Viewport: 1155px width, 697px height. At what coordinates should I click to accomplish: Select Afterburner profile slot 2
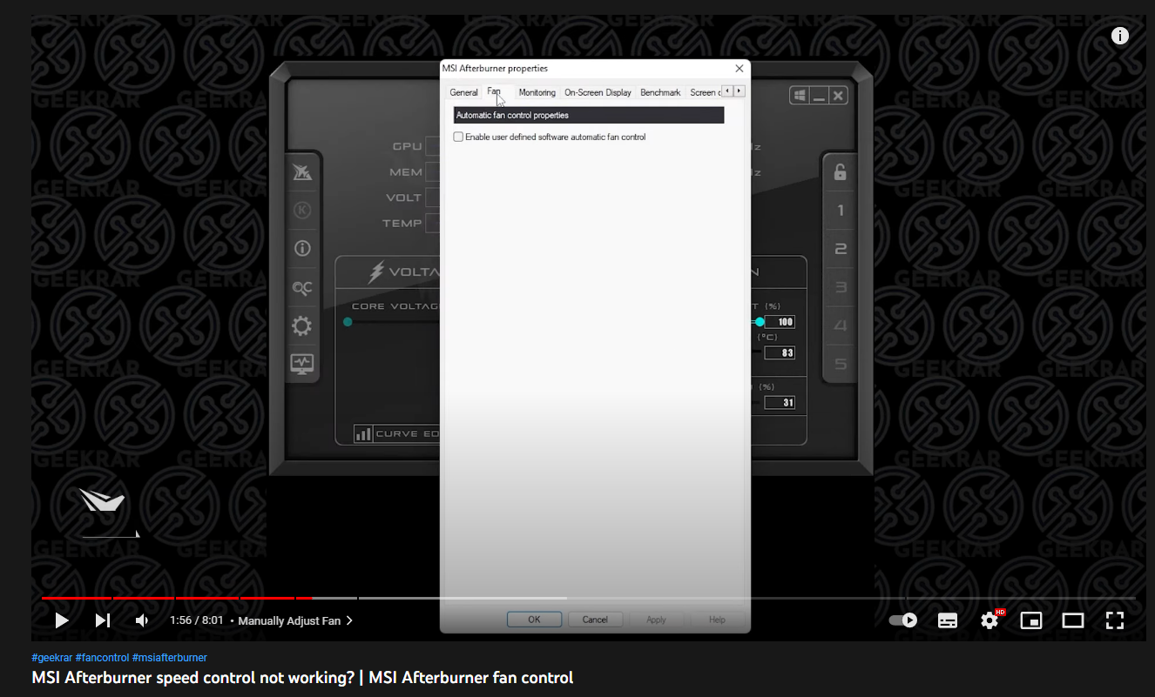pyautogui.click(x=841, y=249)
